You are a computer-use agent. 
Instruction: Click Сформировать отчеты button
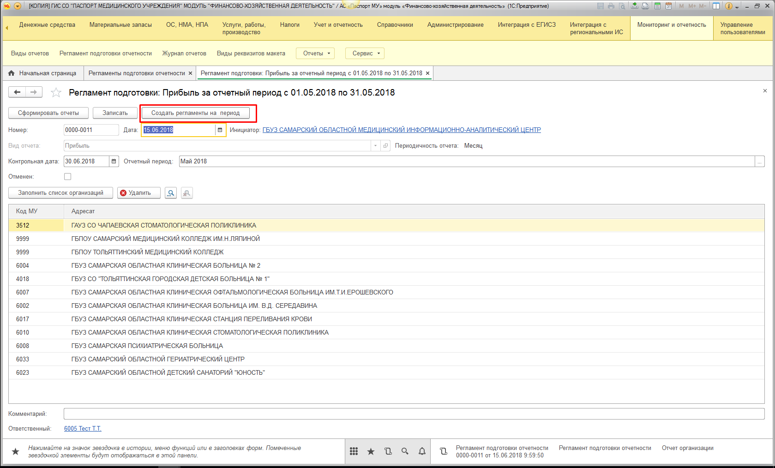[x=48, y=113]
